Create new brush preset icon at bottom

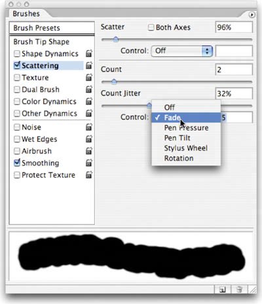coord(223,290)
